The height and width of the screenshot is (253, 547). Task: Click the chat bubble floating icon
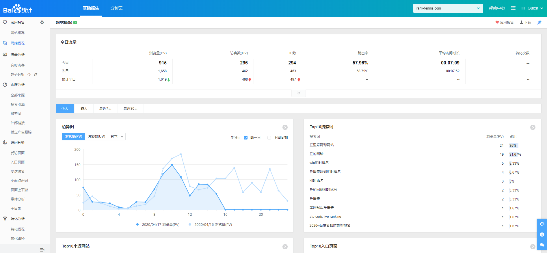tap(542, 245)
